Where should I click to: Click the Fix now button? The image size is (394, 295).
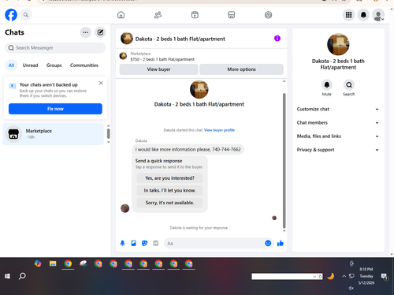(55, 109)
